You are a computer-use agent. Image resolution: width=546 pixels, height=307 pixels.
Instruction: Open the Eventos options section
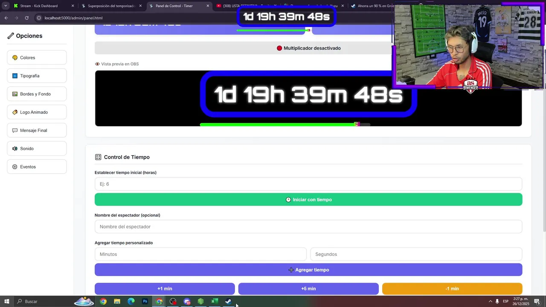click(37, 167)
